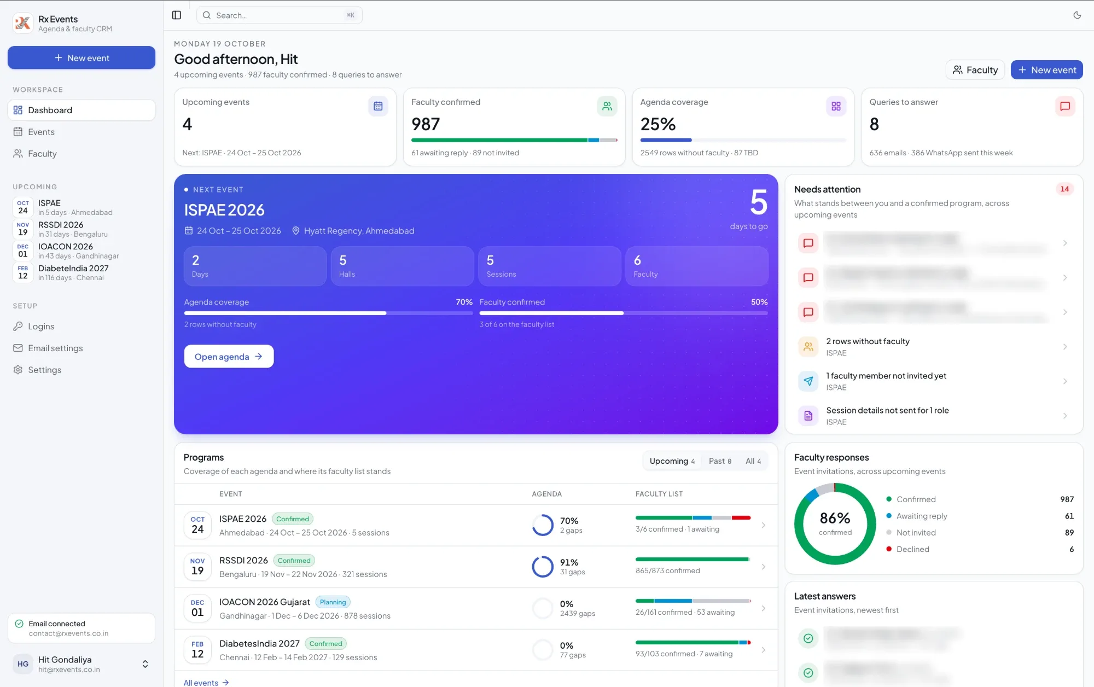Image resolution: width=1094 pixels, height=687 pixels.
Task: Open the Hit Gondaliya account switcher chevron
Action: click(x=145, y=664)
